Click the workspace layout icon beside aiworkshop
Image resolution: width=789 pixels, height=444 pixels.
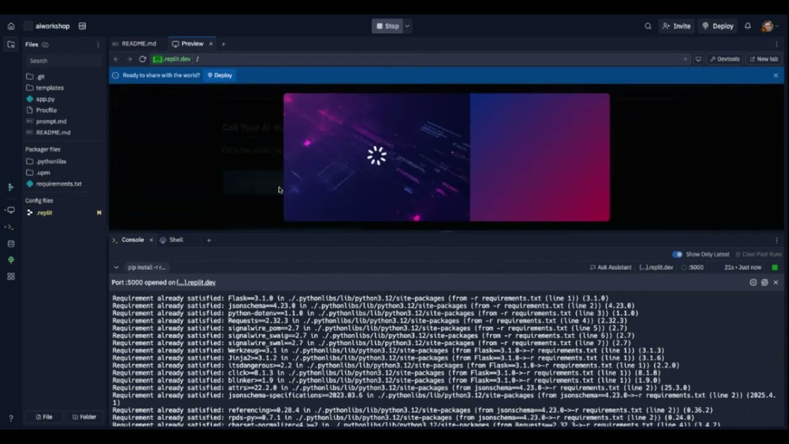click(x=82, y=26)
